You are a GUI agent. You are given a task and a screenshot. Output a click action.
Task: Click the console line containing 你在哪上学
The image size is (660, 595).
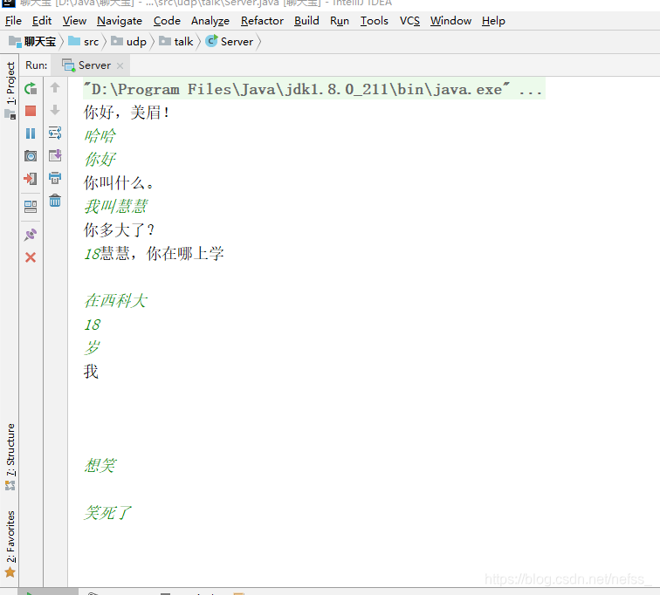[x=154, y=254]
